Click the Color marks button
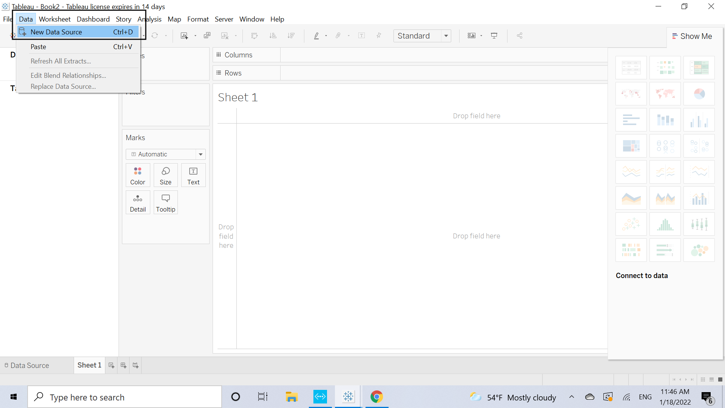 click(x=138, y=175)
